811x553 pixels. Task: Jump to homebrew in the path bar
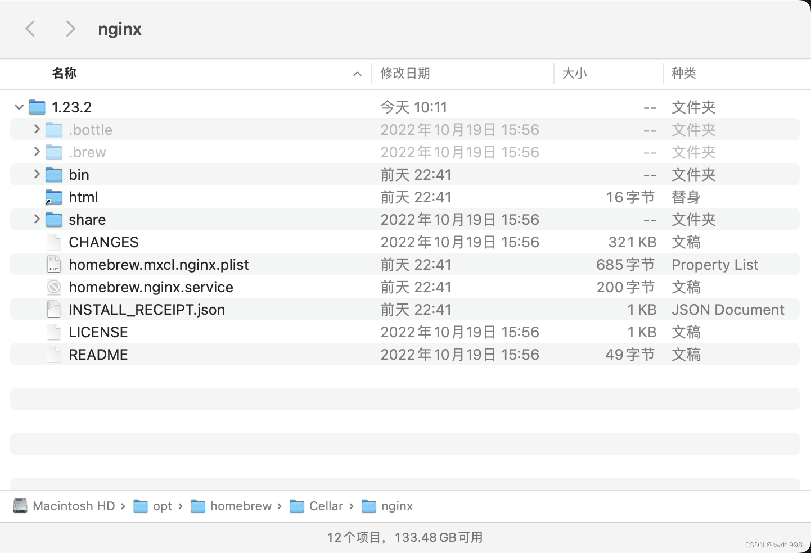pyautogui.click(x=241, y=506)
